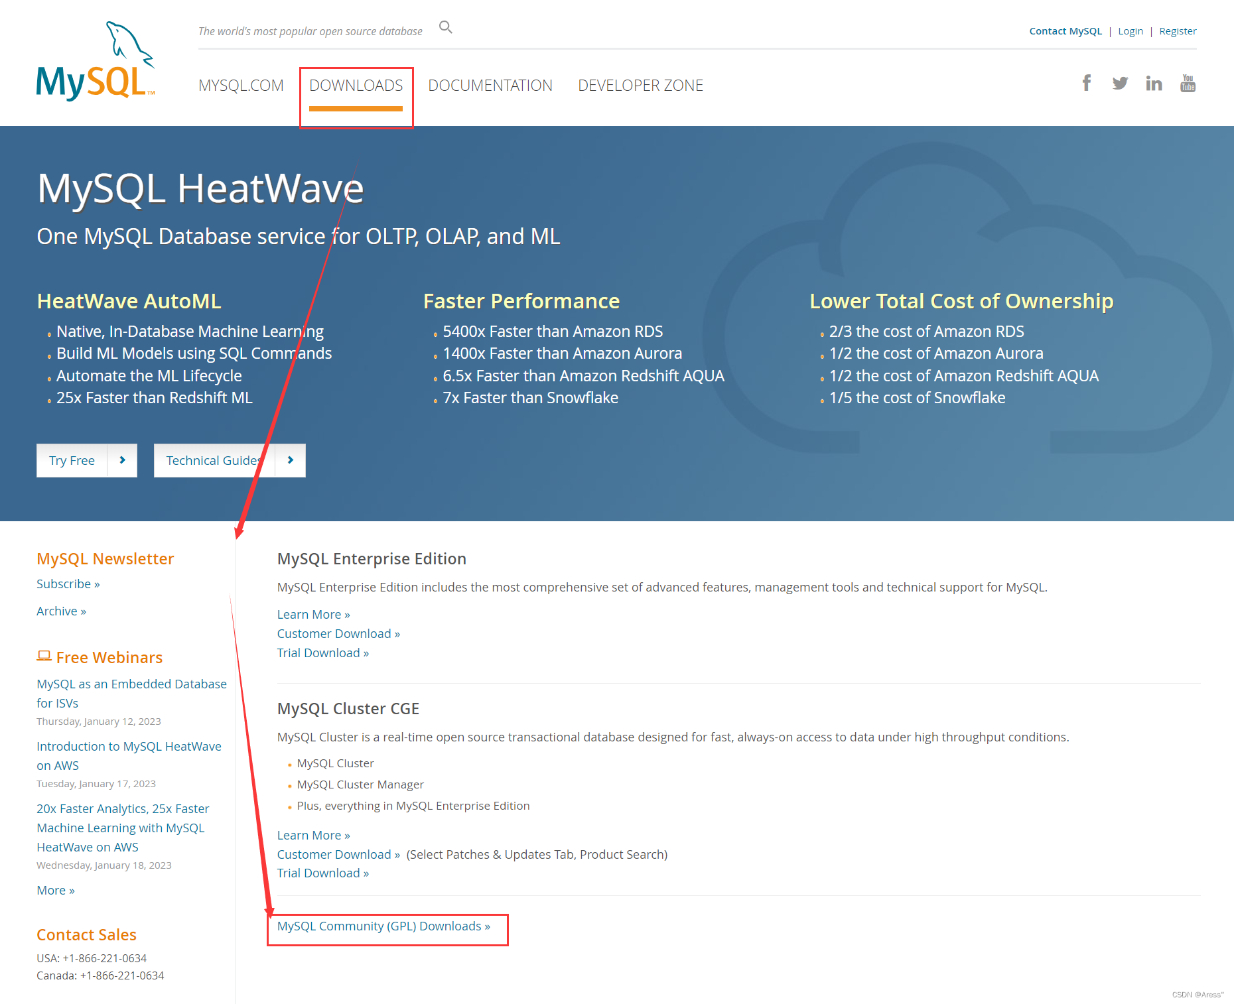This screenshot has height=1004, width=1234.
Task: Open the newsletter Archive link
Action: (61, 611)
